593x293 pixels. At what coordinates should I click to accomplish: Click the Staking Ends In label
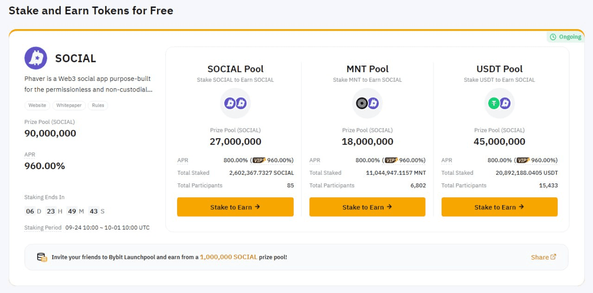point(44,197)
